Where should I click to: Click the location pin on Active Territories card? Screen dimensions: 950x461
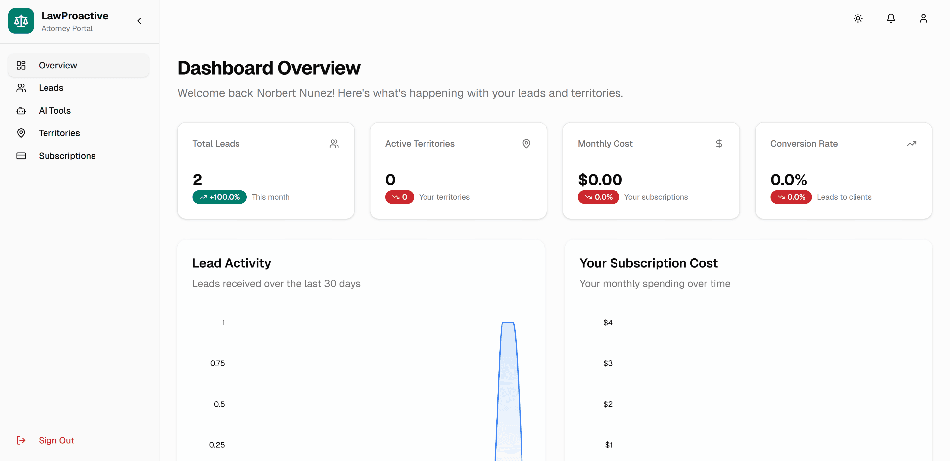tap(526, 144)
